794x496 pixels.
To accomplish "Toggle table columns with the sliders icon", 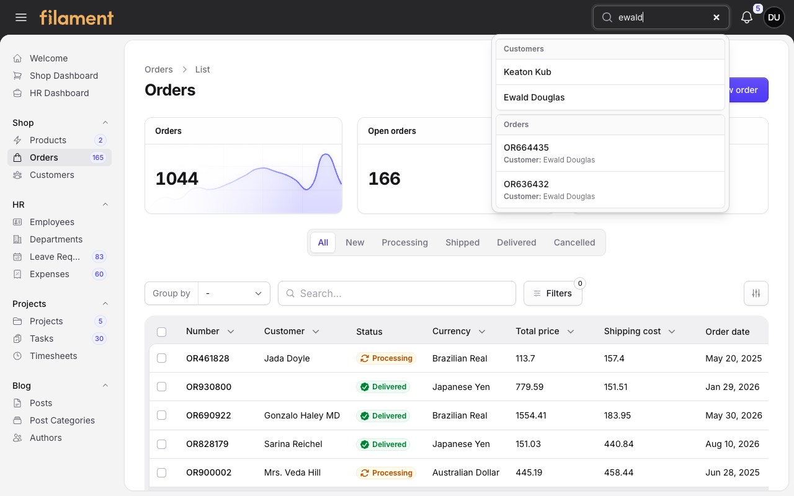I will pyautogui.click(x=756, y=293).
